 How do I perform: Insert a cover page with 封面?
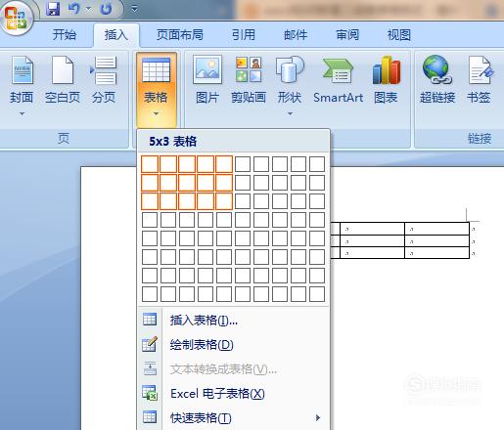click(22, 80)
